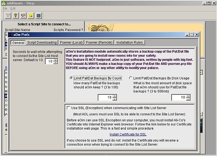Click the 'How many Pat/Dat file backups' text
Screen dimensions: 217x156
tap(97, 83)
